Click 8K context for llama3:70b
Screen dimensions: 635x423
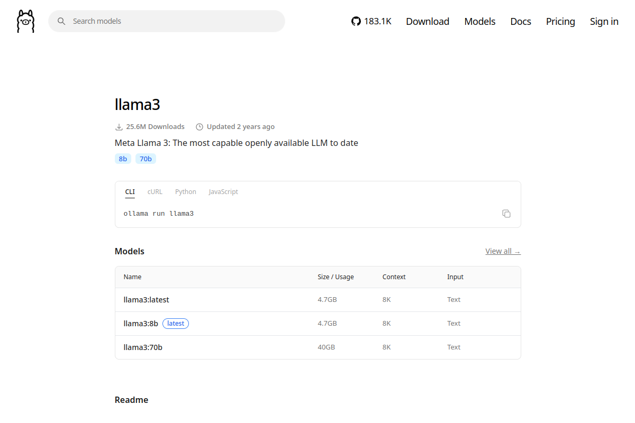[x=387, y=347]
